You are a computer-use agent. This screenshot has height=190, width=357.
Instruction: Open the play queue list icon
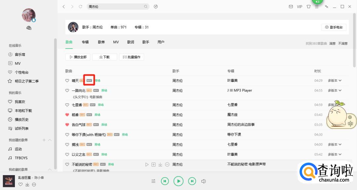153,181
